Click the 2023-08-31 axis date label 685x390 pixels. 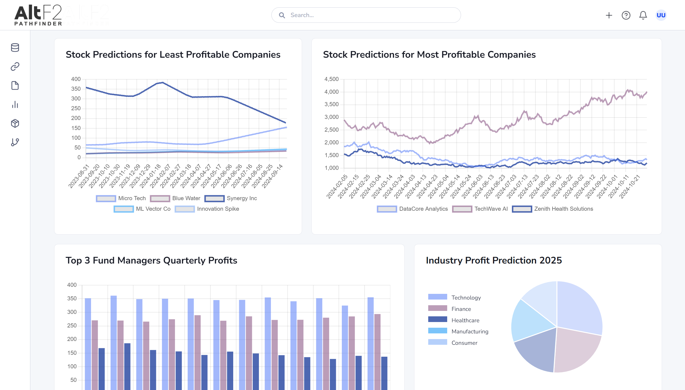click(x=79, y=176)
